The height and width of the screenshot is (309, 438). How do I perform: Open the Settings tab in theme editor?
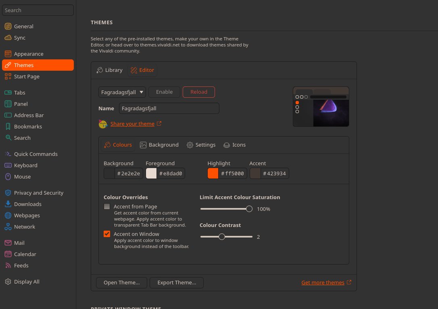(x=201, y=145)
